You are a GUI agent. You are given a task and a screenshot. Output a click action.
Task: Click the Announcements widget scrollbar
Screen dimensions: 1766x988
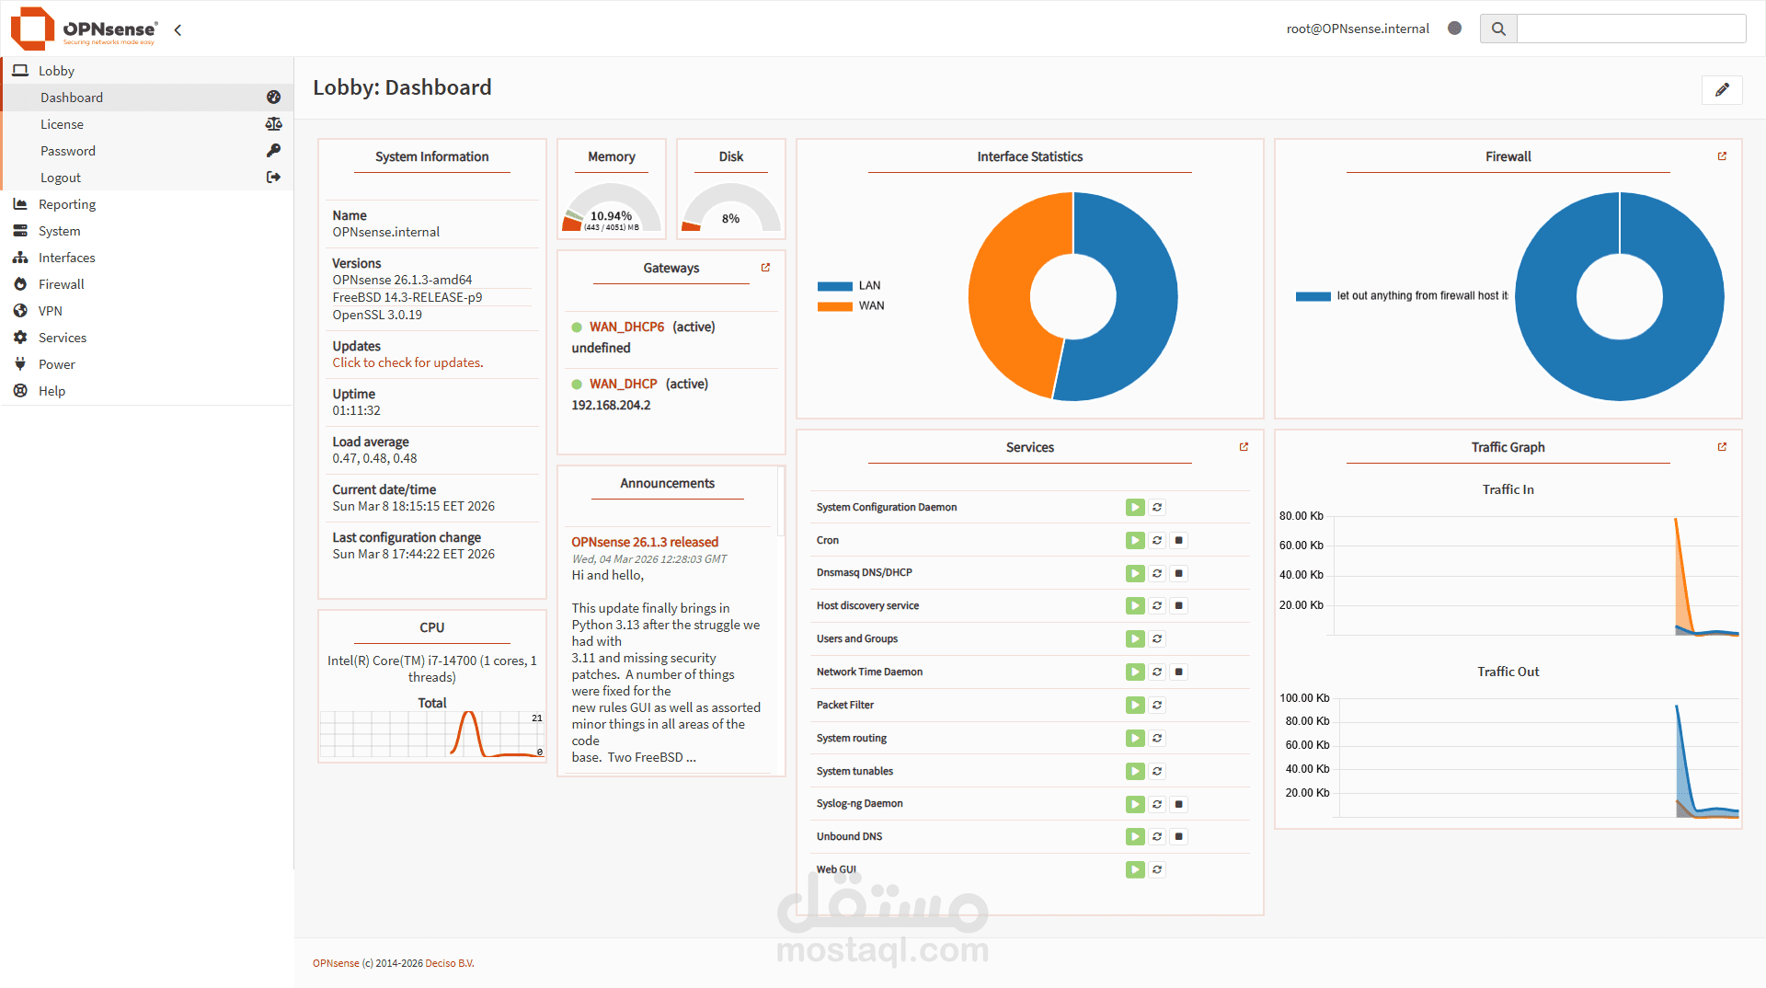click(781, 501)
